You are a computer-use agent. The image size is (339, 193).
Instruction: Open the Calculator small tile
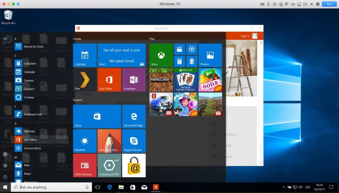click(x=179, y=61)
